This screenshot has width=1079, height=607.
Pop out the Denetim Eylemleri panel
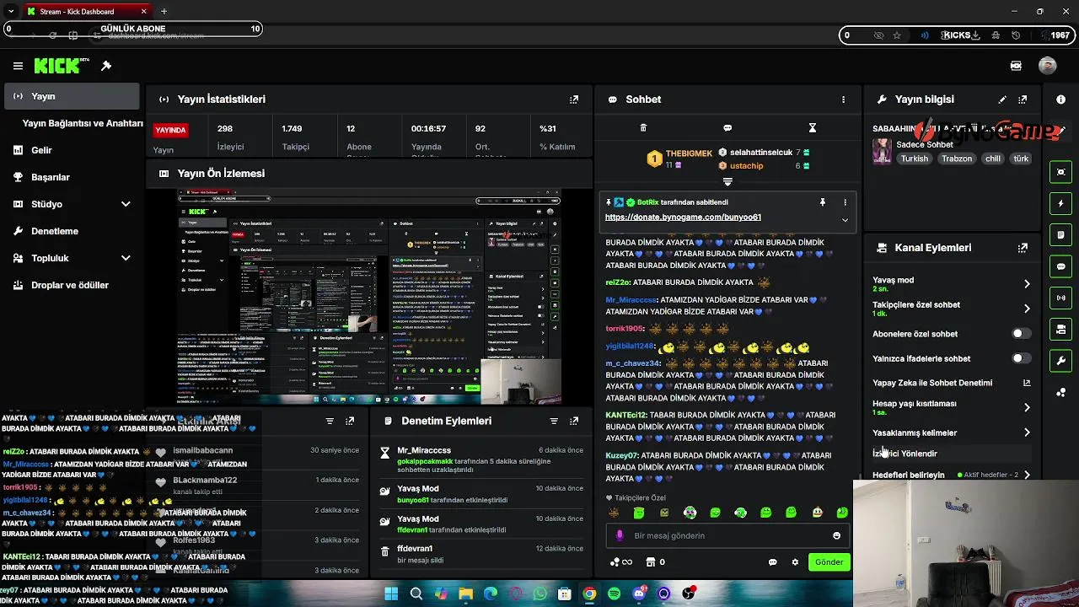tap(574, 421)
